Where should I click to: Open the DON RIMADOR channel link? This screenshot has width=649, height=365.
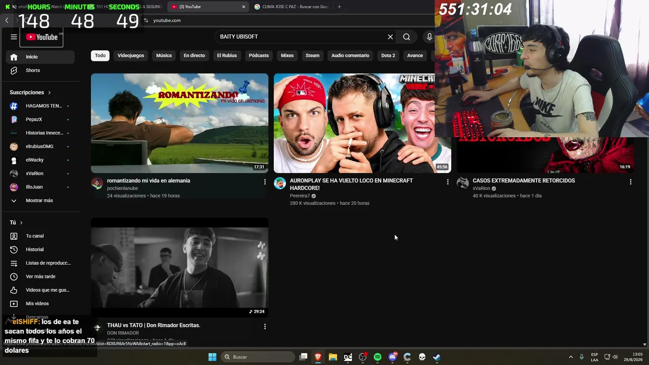tap(123, 333)
